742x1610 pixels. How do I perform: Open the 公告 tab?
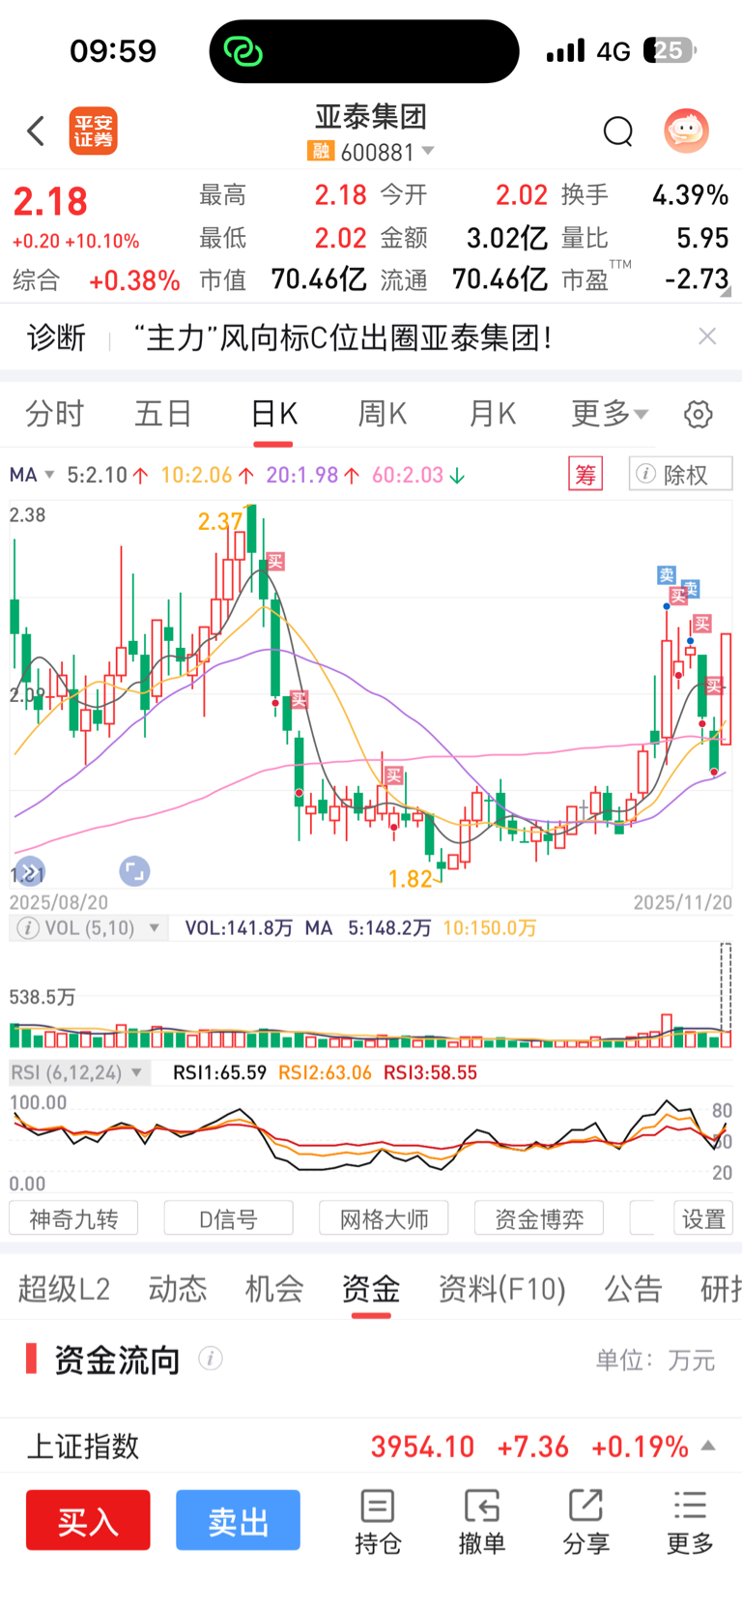(x=633, y=1289)
